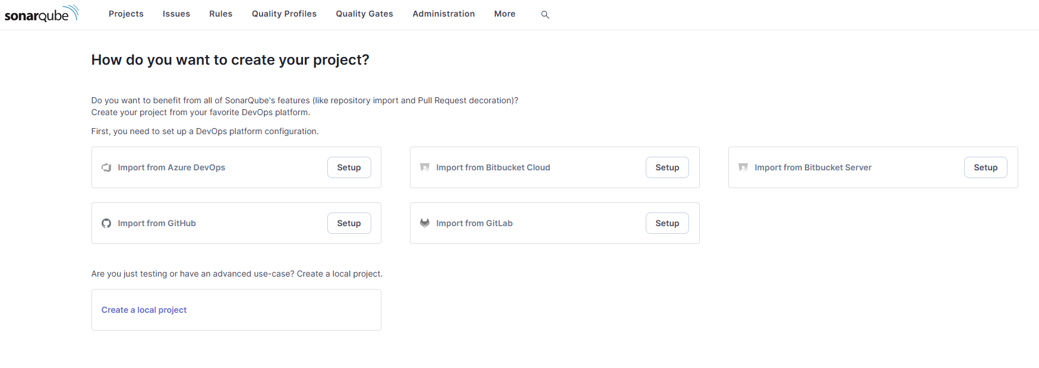The width and height of the screenshot is (1039, 368).
Task: Open the search magnifier icon
Action: tap(545, 14)
